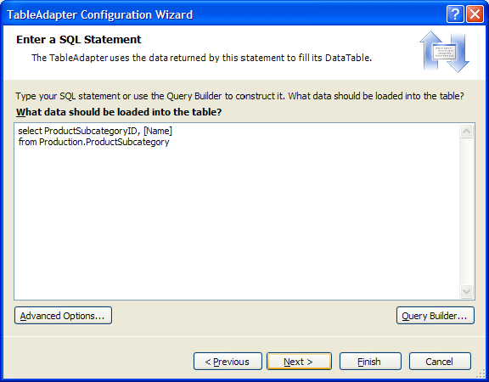The width and height of the screenshot is (489, 382).
Task: Click the question mark help button
Action: [x=455, y=14]
